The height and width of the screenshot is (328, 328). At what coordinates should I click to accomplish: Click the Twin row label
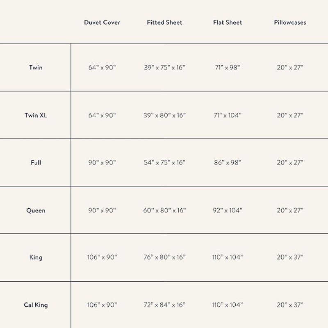(36, 67)
